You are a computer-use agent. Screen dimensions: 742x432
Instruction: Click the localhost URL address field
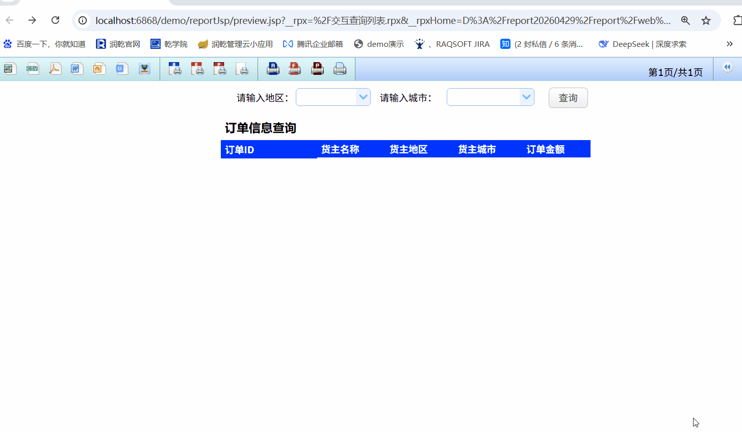point(382,20)
